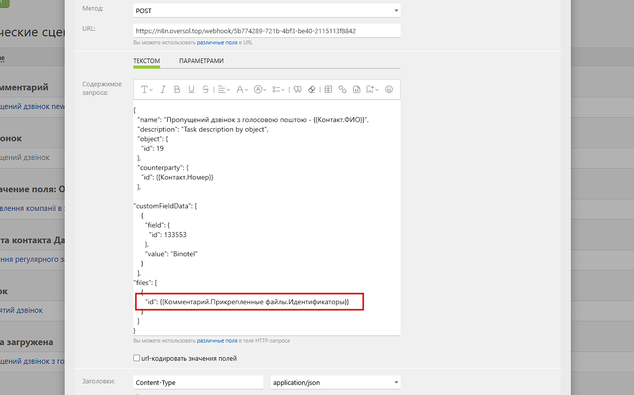The height and width of the screenshot is (395, 634).
Task: Switch to the ТЕКСТОМ tab
Action: coord(147,61)
